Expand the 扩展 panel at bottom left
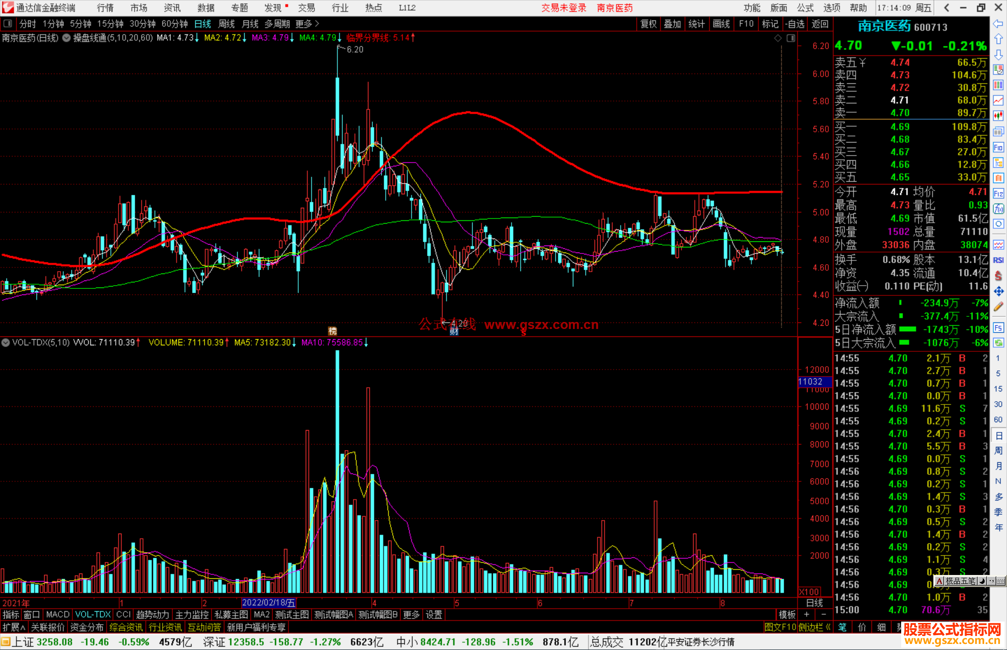 click(x=14, y=627)
